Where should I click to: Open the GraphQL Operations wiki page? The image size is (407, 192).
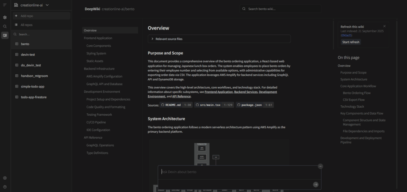[x=100, y=145]
